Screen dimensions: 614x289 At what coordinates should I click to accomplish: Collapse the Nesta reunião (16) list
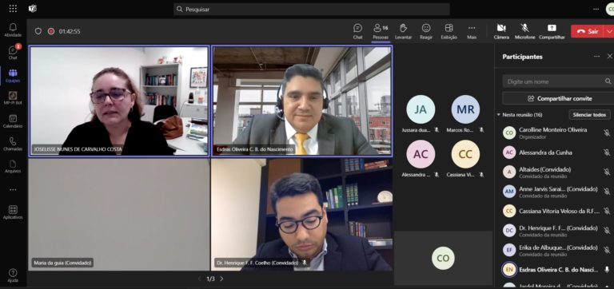[499, 115]
